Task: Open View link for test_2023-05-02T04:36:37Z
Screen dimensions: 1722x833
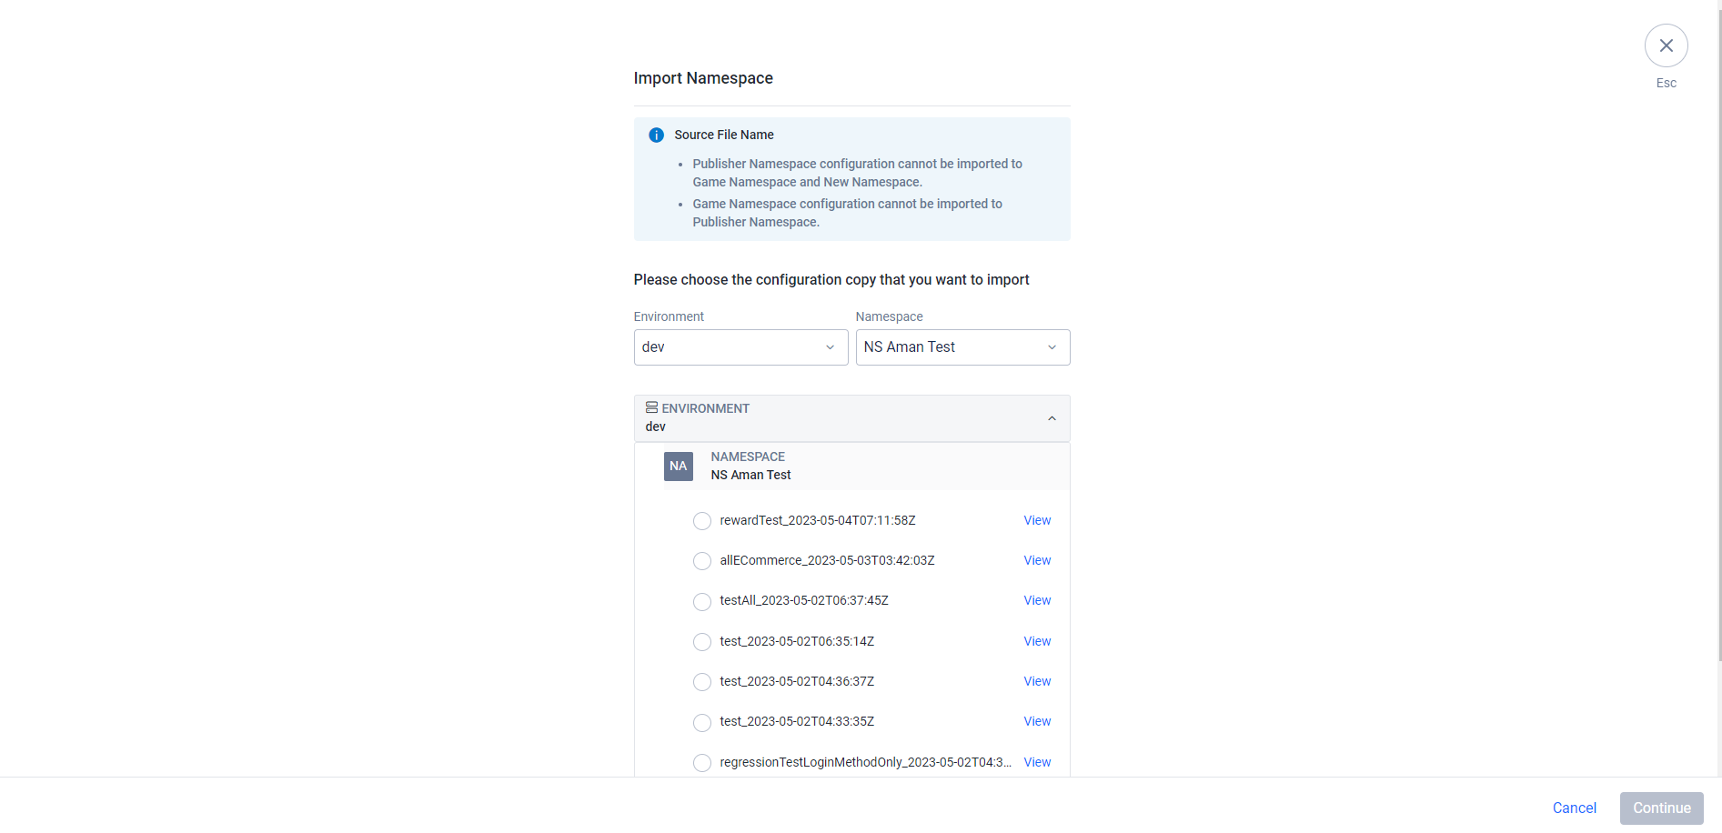Action: pos(1037,681)
